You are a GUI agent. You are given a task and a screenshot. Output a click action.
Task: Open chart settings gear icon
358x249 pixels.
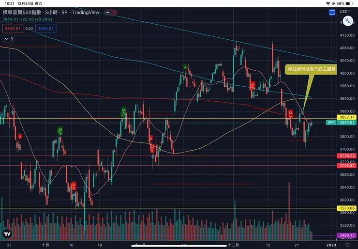click(x=347, y=245)
